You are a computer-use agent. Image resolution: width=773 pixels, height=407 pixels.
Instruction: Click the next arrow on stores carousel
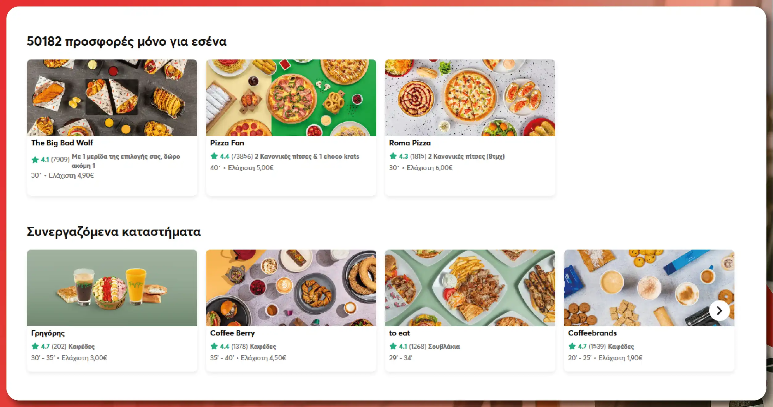[x=719, y=311]
